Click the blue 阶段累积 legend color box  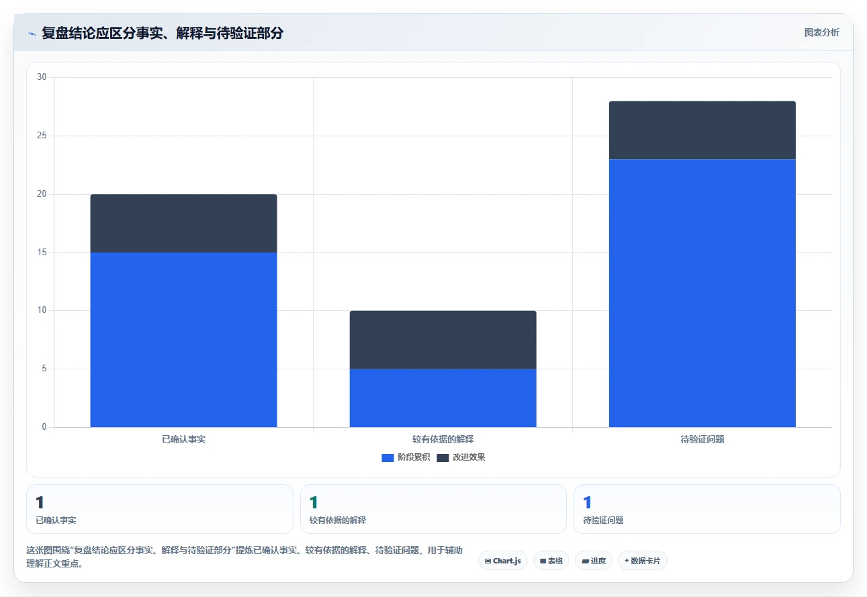tap(387, 457)
